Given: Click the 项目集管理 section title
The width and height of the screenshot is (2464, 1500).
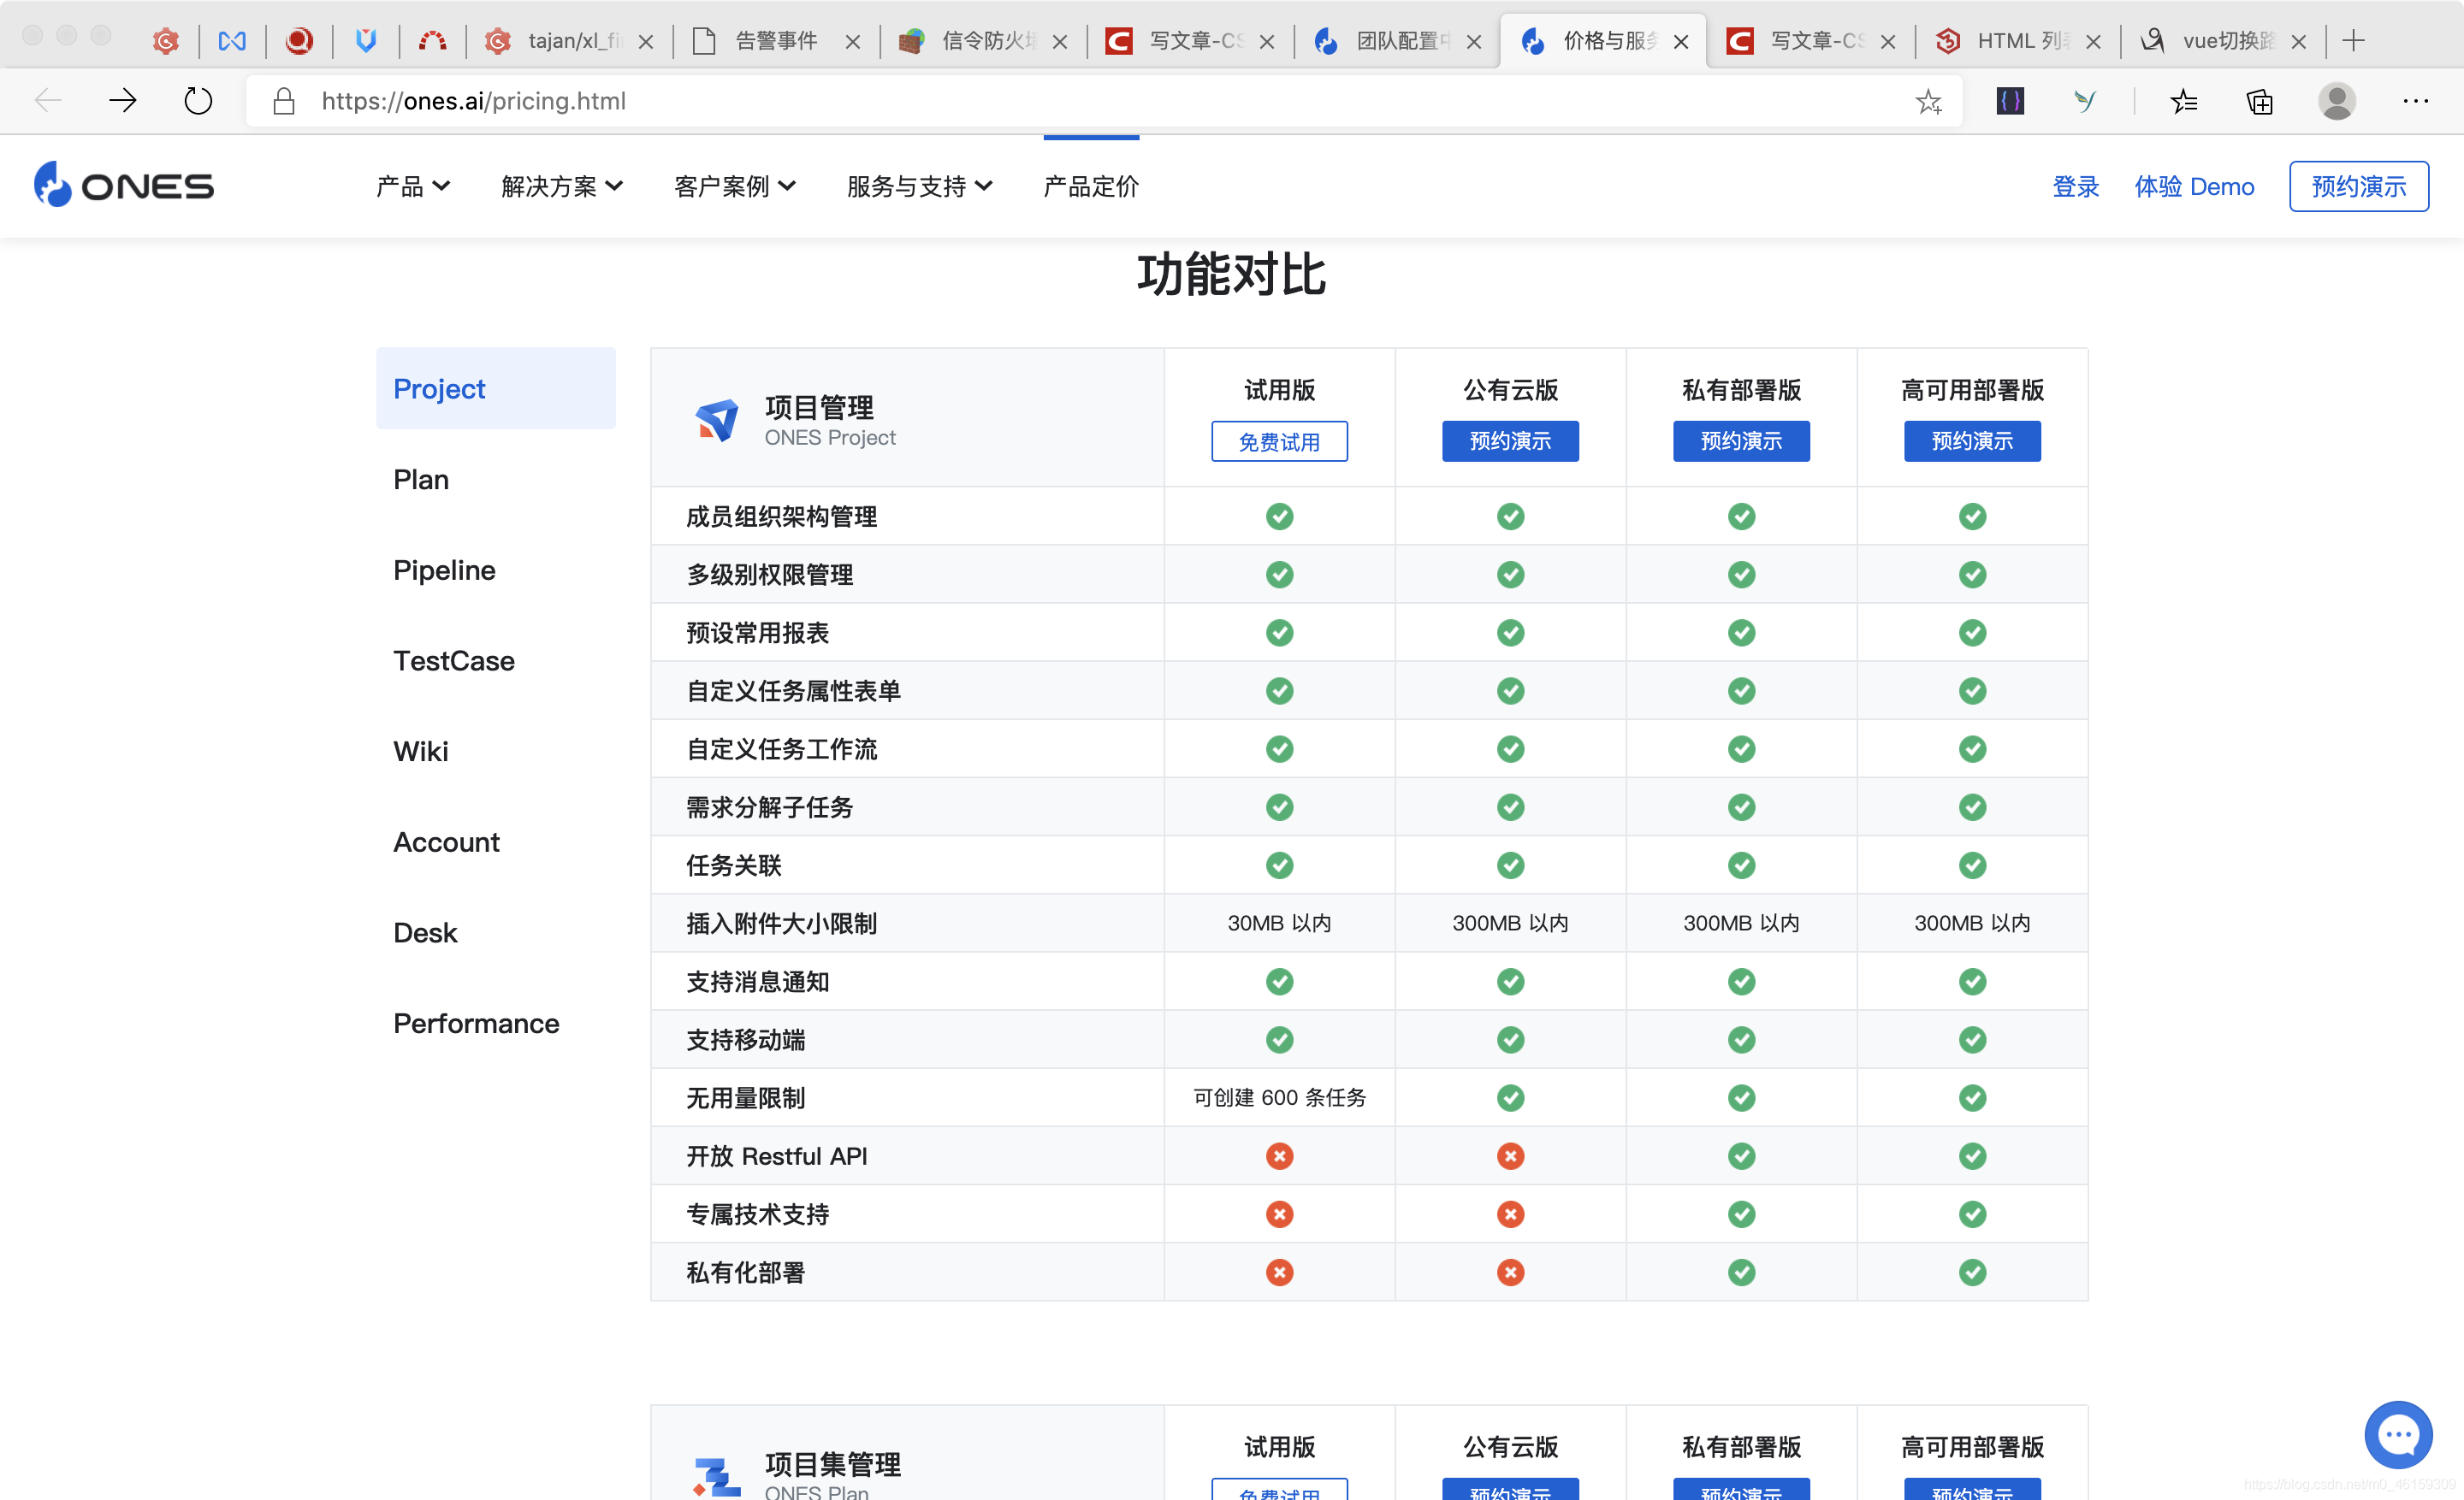Looking at the screenshot, I should 832,1464.
